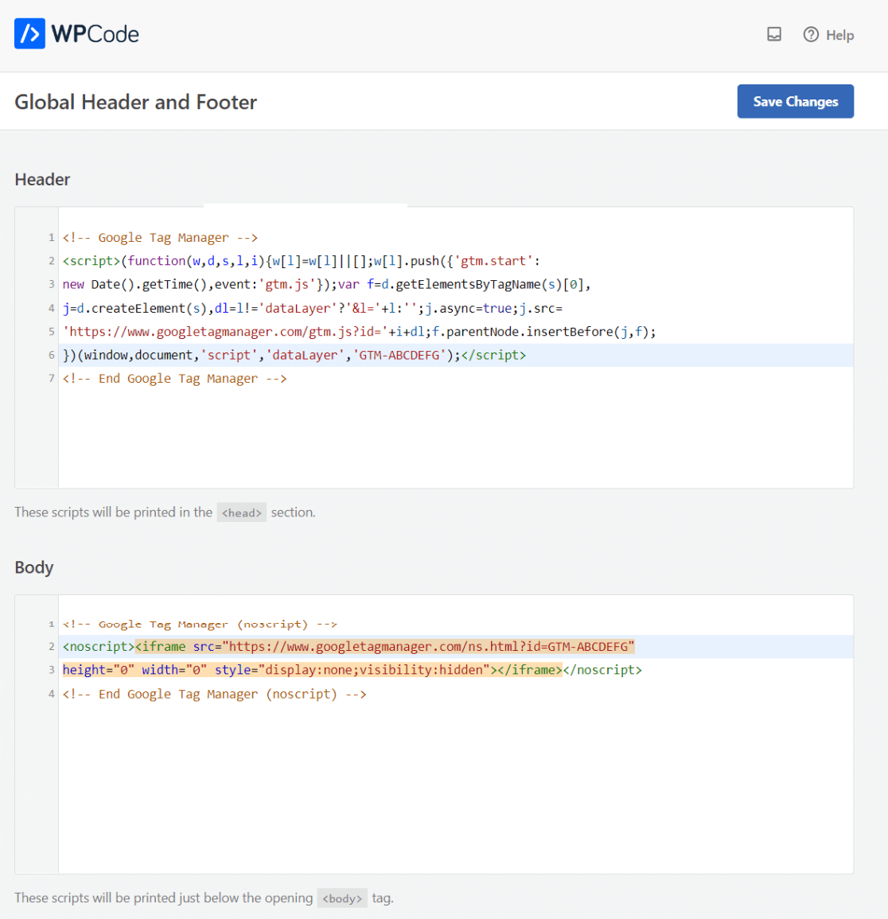Viewport: 888px width, 919px height.
Task: Click line number 4 in the Body editor
Action: pos(51,693)
